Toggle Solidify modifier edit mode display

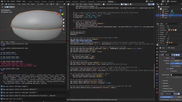[174, 55]
